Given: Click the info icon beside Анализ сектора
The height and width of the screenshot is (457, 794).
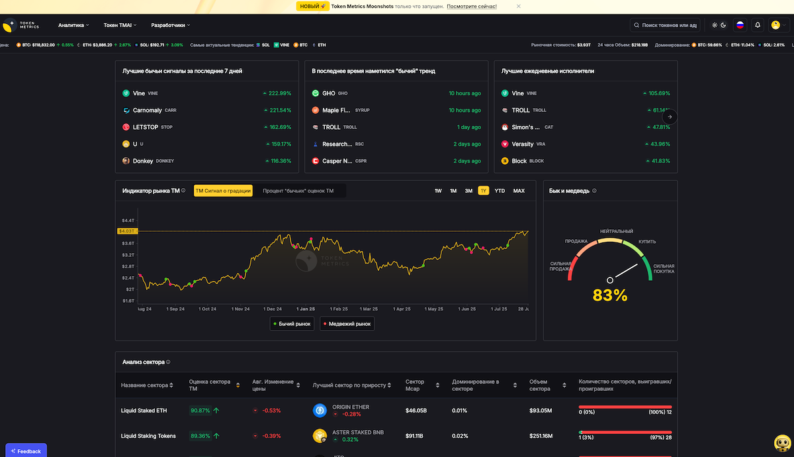Looking at the screenshot, I should pos(168,362).
